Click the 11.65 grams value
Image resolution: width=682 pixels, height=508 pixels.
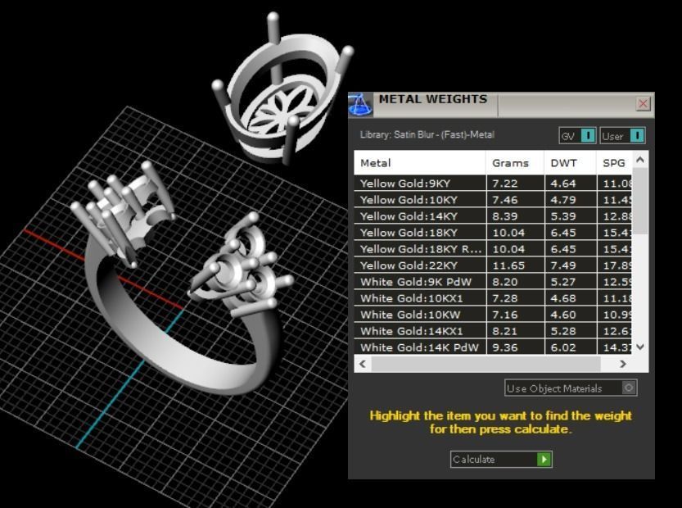coord(508,265)
